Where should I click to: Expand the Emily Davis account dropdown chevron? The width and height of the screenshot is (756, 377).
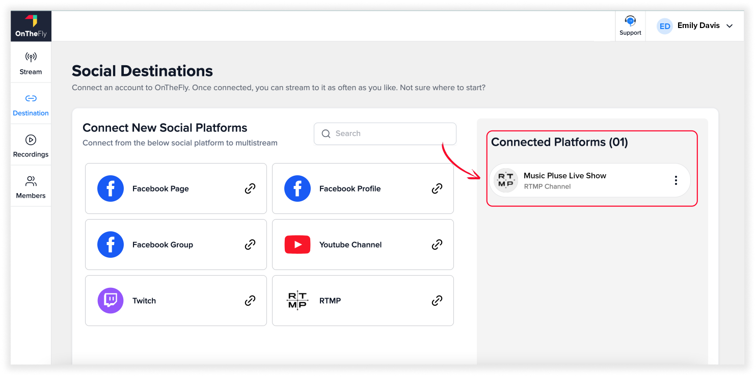pyautogui.click(x=730, y=26)
